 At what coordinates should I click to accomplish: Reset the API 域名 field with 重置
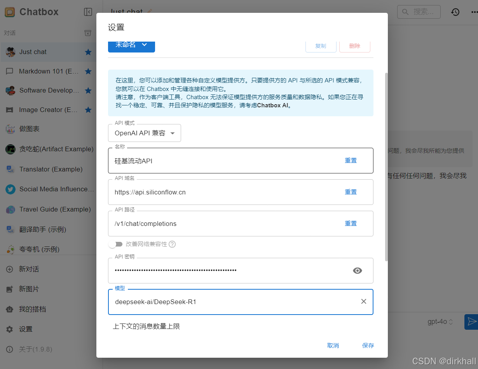click(351, 192)
